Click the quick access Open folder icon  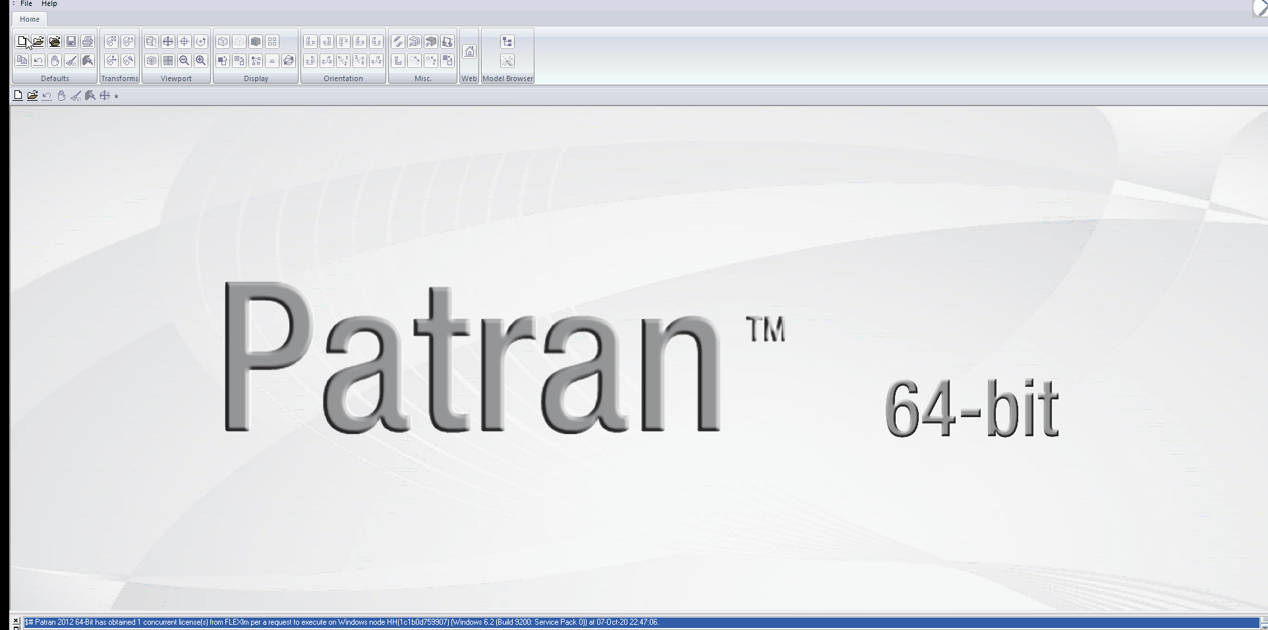[x=32, y=96]
